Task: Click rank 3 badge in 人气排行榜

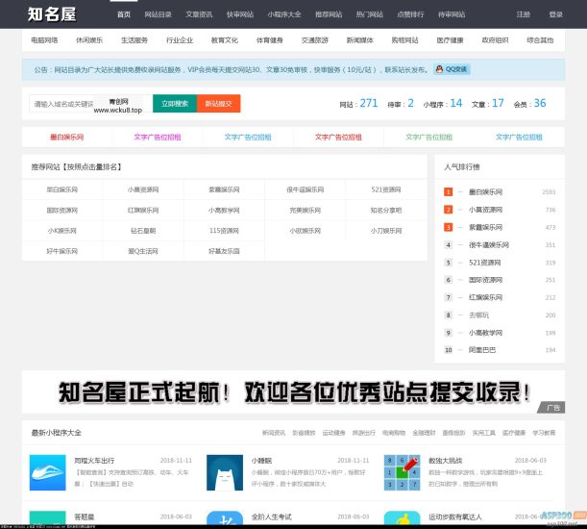Action: 448,227
